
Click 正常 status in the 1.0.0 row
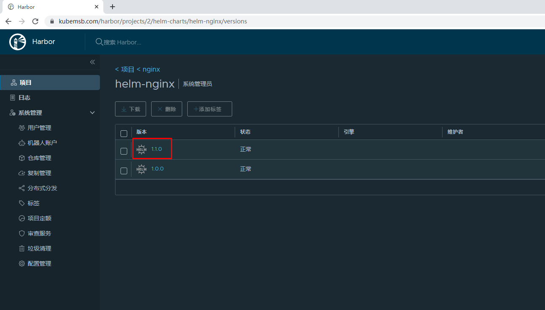tap(246, 169)
